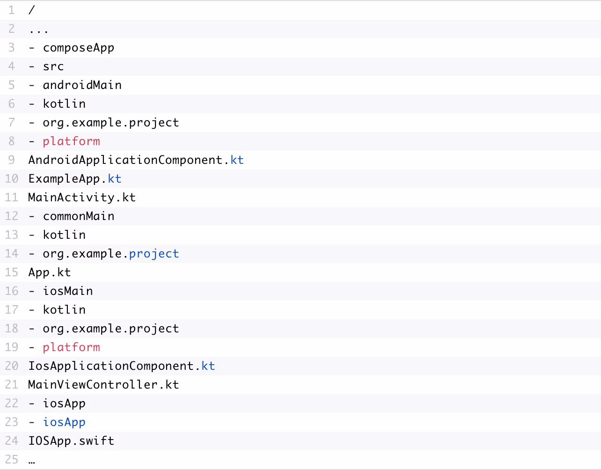Select the 'composeApp' entry on line 3
Image resolution: width=601 pixels, height=470 pixels.
pyautogui.click(x=79, y=48)
